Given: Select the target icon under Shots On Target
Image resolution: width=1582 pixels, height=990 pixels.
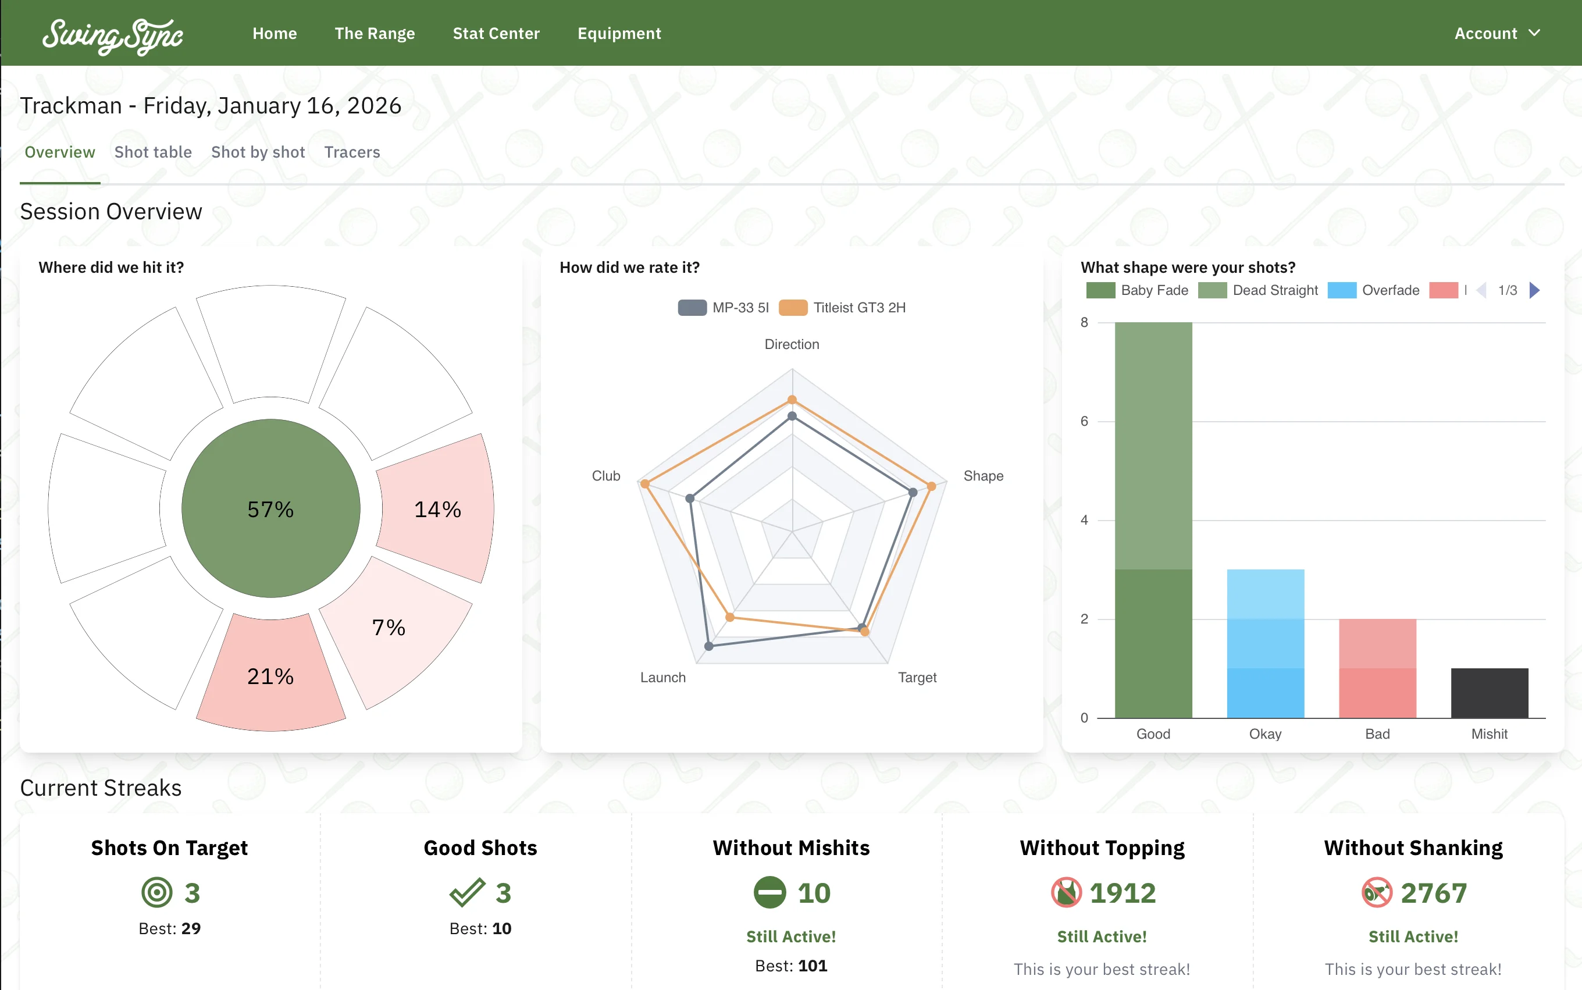Looking at the screenshot, I should pyautogui.click(x=156, y=892).
